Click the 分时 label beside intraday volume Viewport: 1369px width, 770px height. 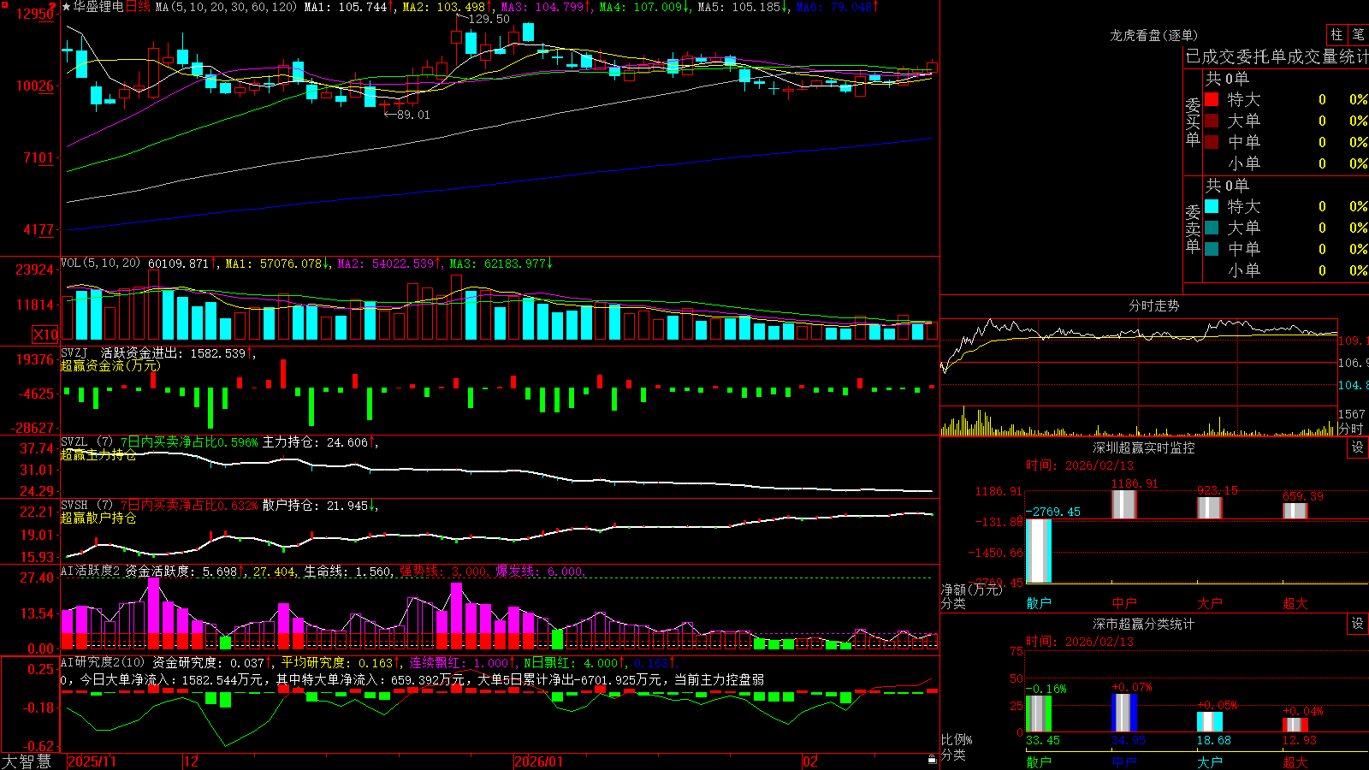(x=1350, y=428)
